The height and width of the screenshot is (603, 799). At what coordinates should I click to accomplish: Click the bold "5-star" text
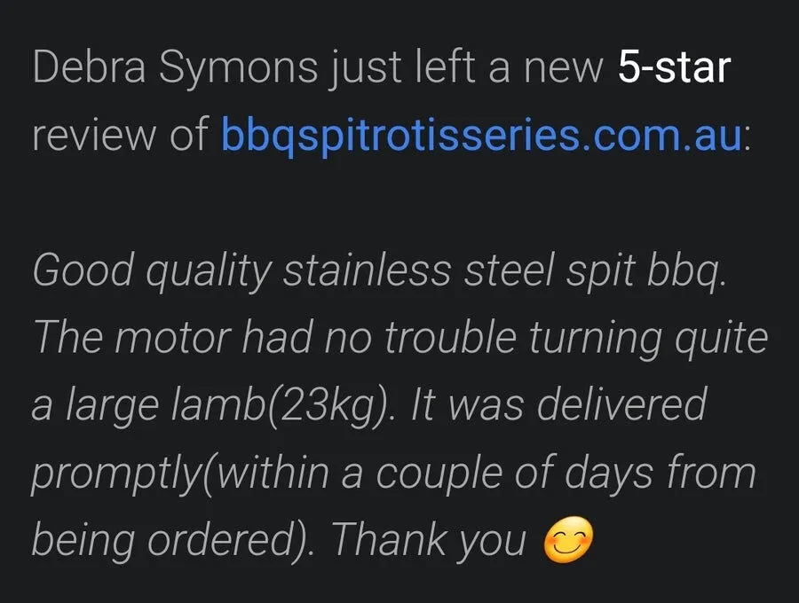pyautogui.click(x=673, y=67)
